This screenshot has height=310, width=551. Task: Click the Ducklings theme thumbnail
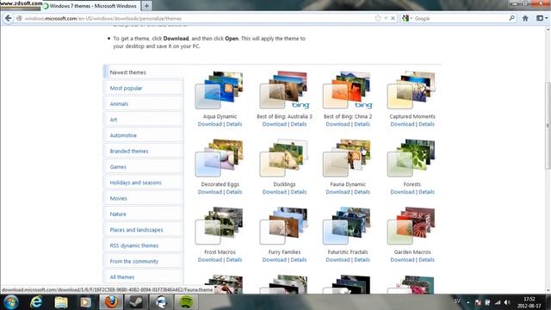pyautogui.click(x=284, y=158)
